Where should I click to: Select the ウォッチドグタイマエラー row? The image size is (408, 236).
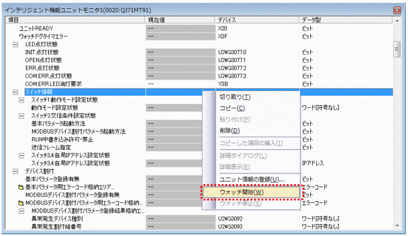pos(43,36)
